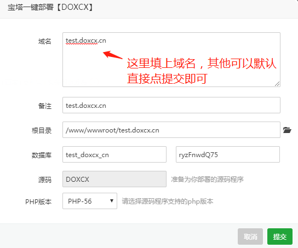Screen dimensions: 298x248
Task: Click the red arrow annotation pointing at the domain
Action: click(113, 55)
